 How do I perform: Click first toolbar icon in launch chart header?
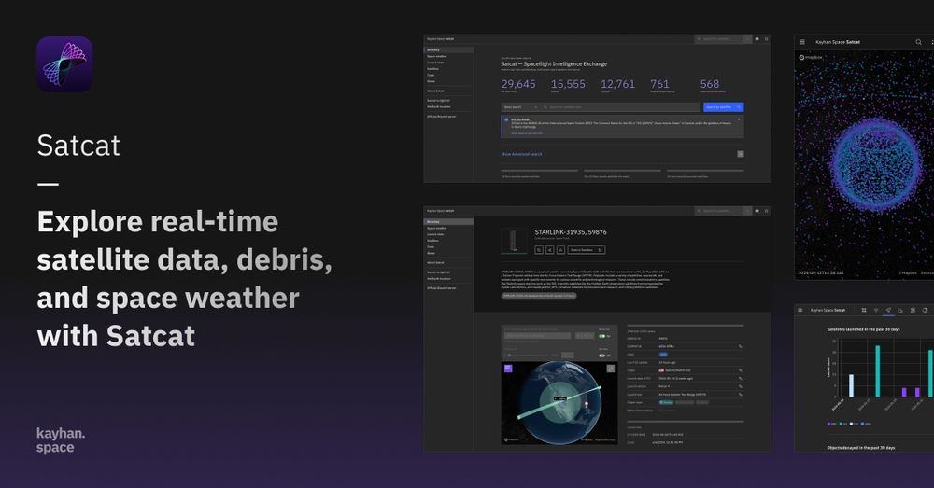click(x=864, y=310)
